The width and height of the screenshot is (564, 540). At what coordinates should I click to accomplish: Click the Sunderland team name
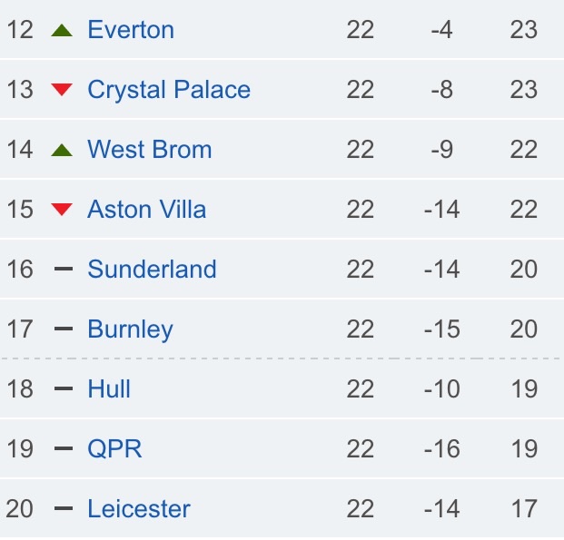tap(152, 269)
